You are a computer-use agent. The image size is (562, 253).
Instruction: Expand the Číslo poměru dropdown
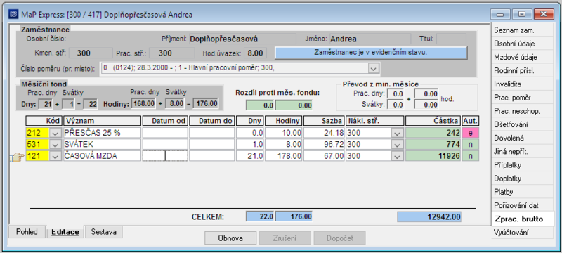374,68
